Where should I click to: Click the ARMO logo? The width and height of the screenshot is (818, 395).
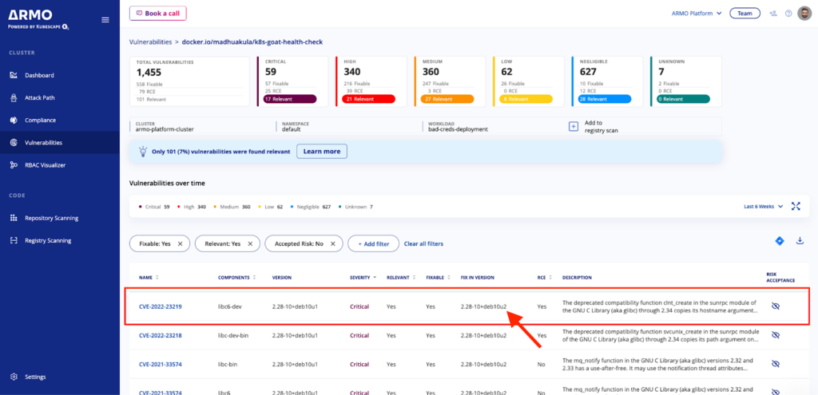click(38, 19)
